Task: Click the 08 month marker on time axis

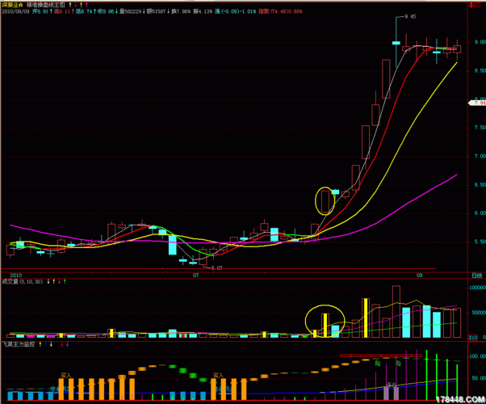Action: (420, 276)
